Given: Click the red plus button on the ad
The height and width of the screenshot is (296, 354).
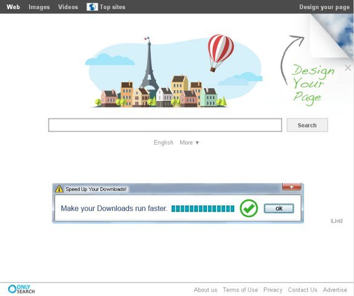Looking at the screenshot, I should 292,187.
